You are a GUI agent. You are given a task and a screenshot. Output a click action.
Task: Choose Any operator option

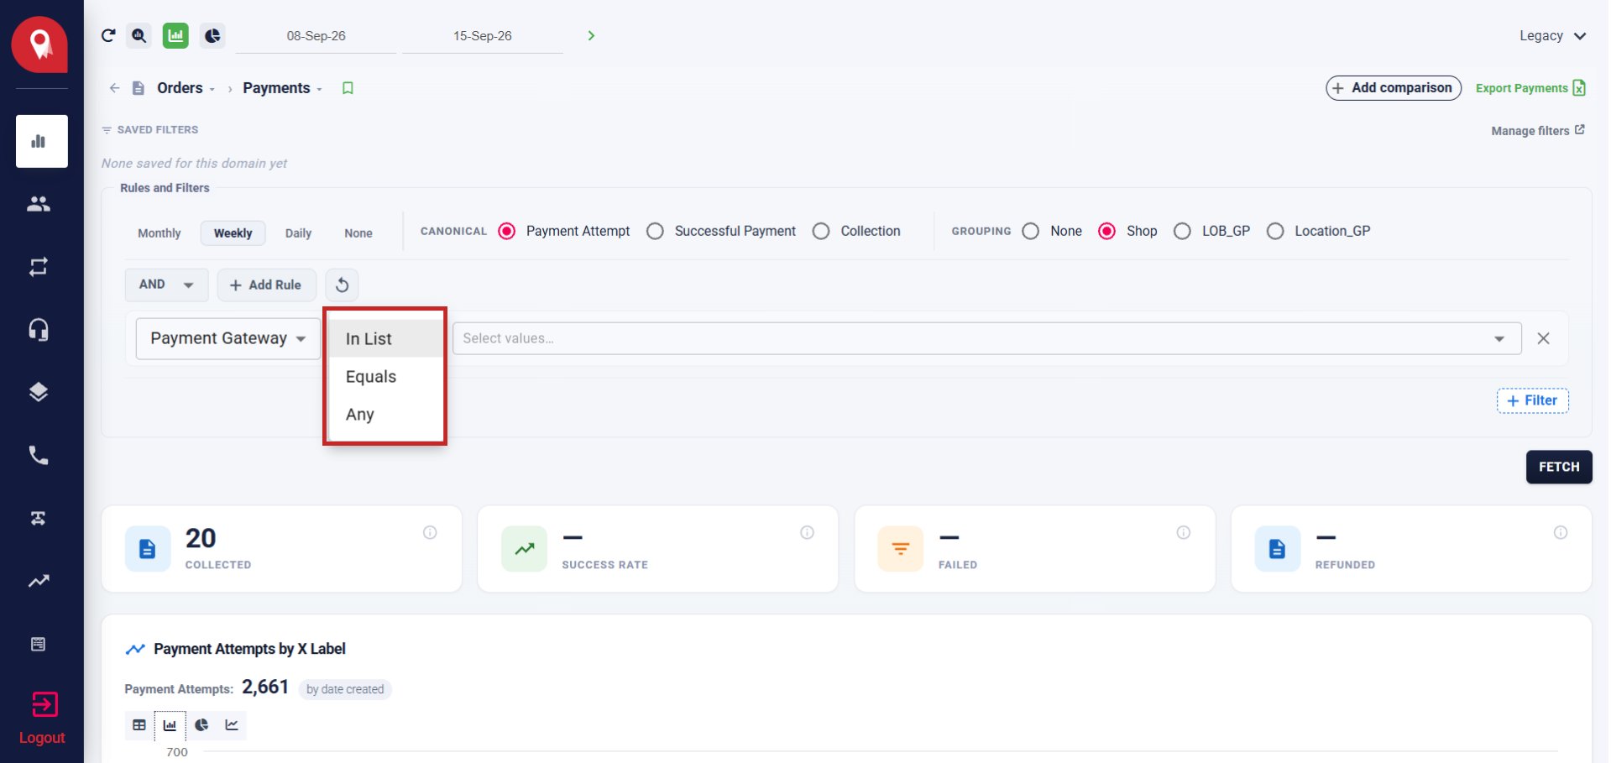(385, 414)
